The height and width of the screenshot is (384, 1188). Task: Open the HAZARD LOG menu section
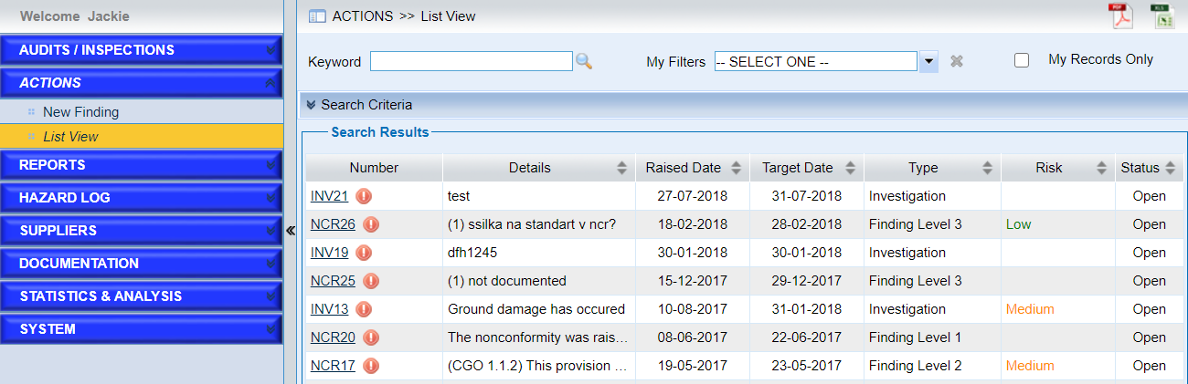click(x=146, y=198)
